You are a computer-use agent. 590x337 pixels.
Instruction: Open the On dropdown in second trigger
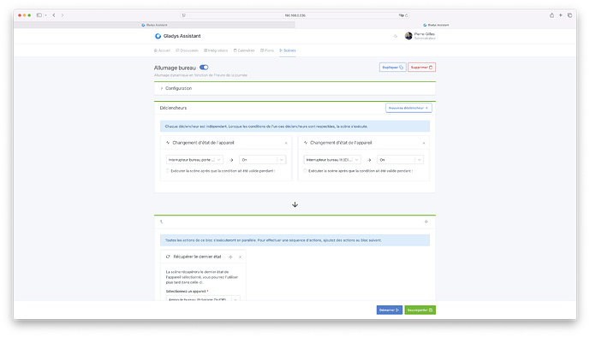tap(401, 160)
